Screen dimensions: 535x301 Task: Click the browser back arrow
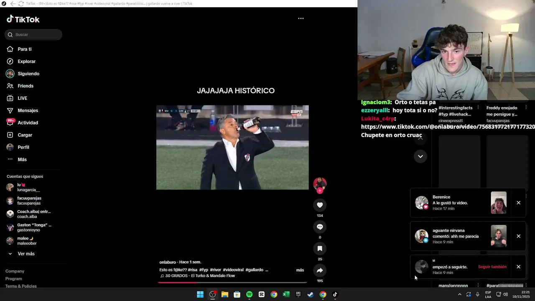13,4
